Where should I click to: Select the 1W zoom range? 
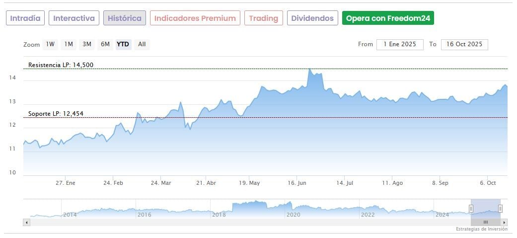pos(50,44)
